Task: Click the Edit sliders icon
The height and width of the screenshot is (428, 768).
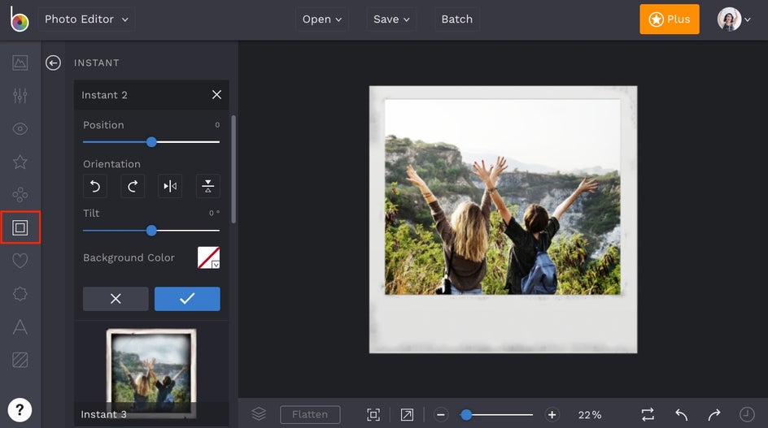Action: pyautogui.click(x=20, y=95)
